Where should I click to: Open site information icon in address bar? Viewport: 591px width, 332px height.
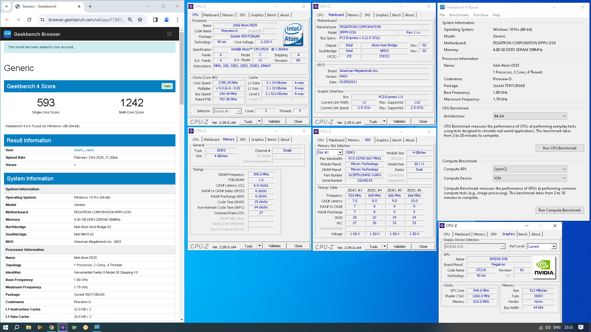point(42,20)
